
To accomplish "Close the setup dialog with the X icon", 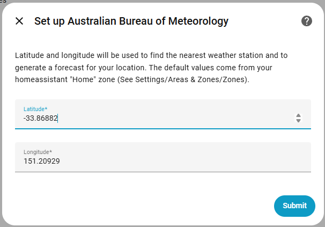I will 19,21.
